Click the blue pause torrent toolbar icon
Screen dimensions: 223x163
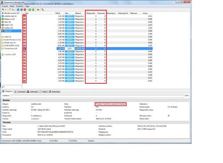click(21, 10)
